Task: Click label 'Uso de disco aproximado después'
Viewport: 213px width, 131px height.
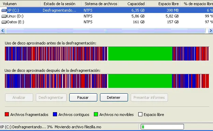Action: [53, 70]
